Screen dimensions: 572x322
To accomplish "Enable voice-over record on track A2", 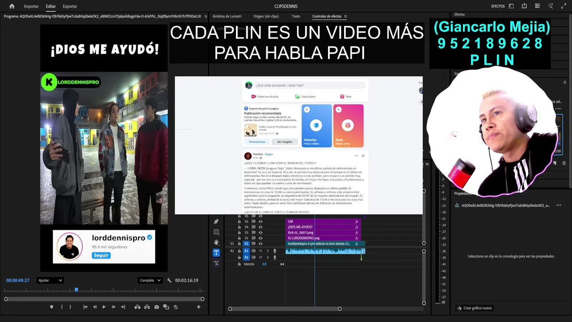I will (275, 257).
